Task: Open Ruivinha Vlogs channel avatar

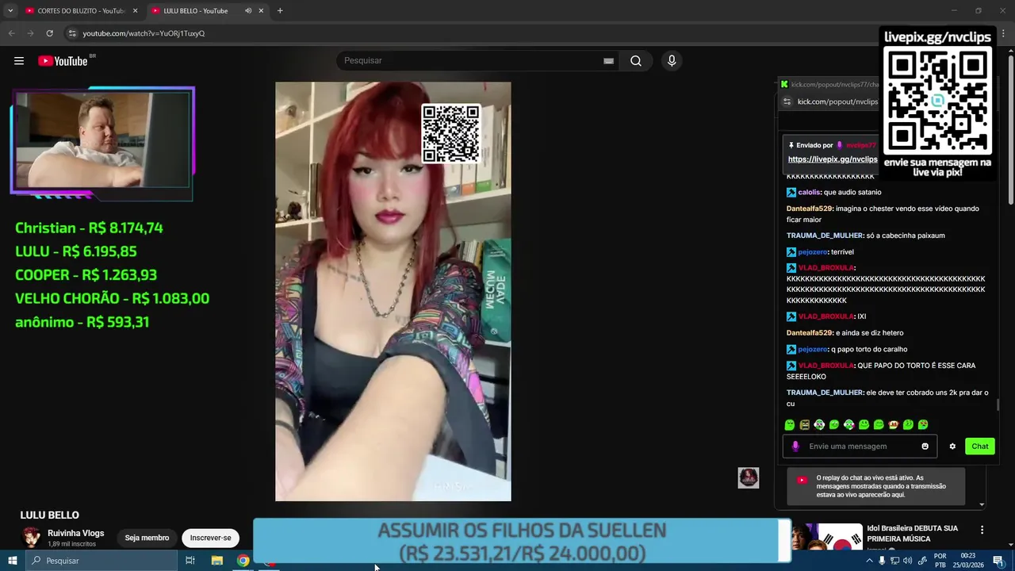Action: (31, 538)
